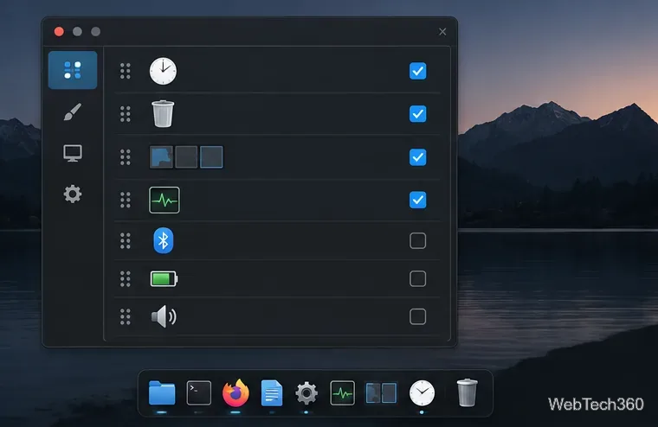
Task: Launch Firefox from the dock
Action: tap(235, 392)
